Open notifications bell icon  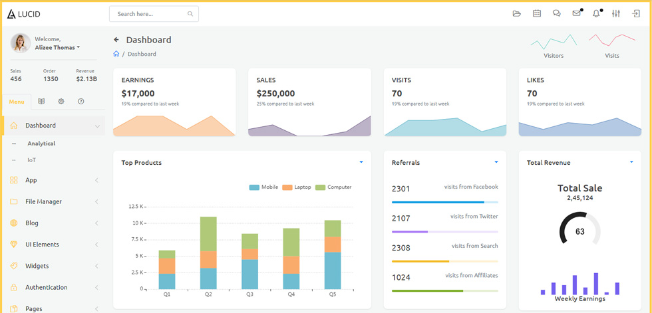coord(596,14)
